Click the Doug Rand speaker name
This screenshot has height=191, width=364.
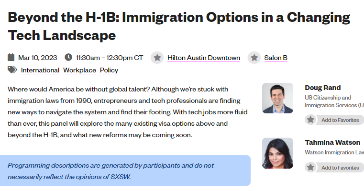click(x=323, y=88)
